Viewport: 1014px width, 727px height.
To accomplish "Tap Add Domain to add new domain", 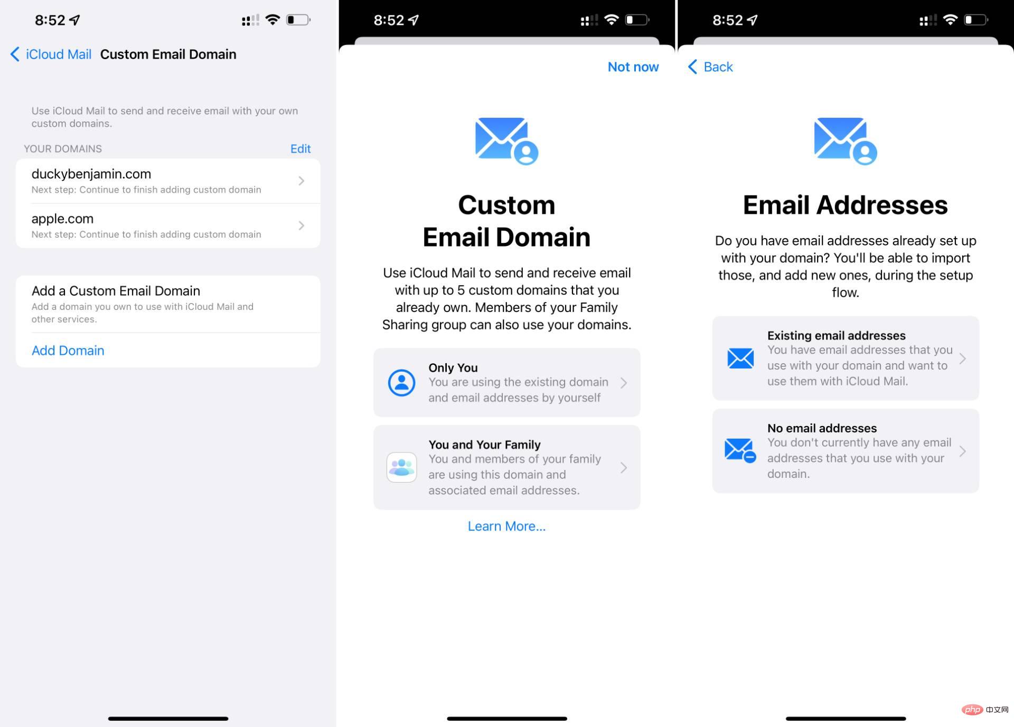I will tap(67, 350).
